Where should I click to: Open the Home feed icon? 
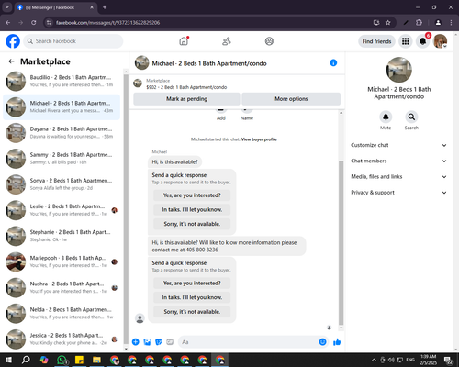tap(184, 41)
